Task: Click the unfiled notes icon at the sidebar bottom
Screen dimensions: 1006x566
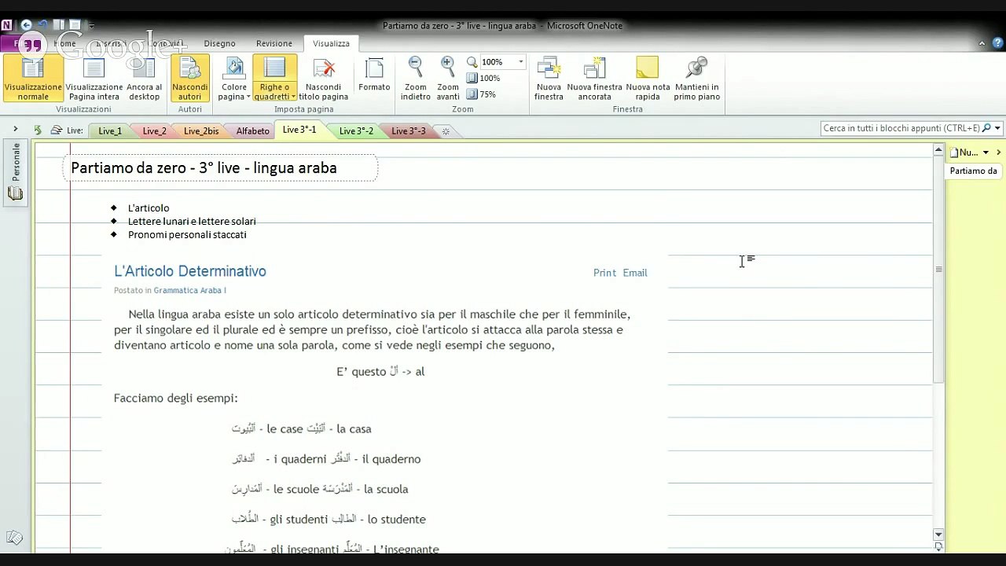Action: click(14, 538)
